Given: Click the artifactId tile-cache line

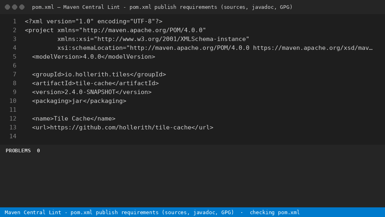Looking at the screenshot, I should coord(95,84).
